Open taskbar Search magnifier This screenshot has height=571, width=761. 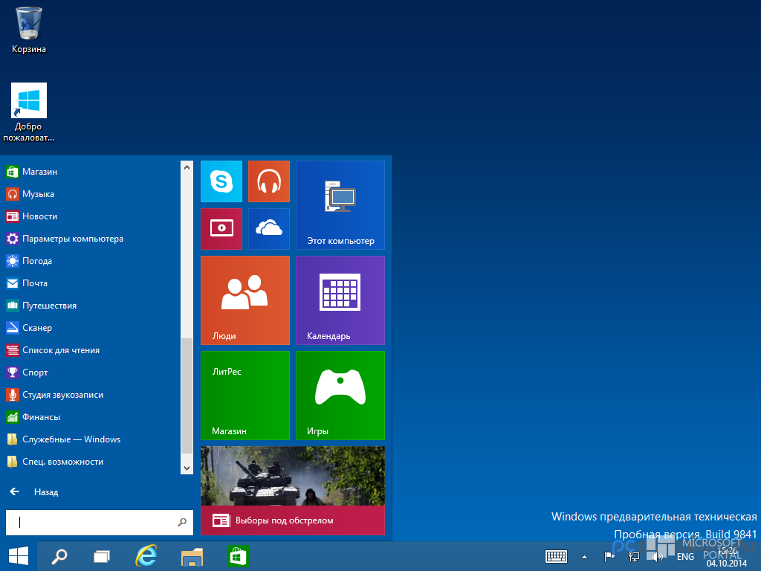point(59,556)
